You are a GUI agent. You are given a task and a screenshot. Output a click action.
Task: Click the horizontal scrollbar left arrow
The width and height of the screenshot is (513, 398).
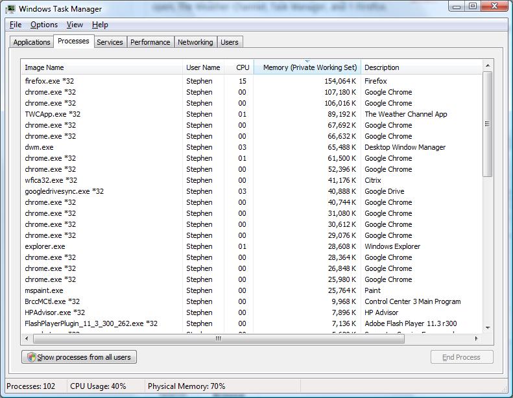(x=27, y=338)
